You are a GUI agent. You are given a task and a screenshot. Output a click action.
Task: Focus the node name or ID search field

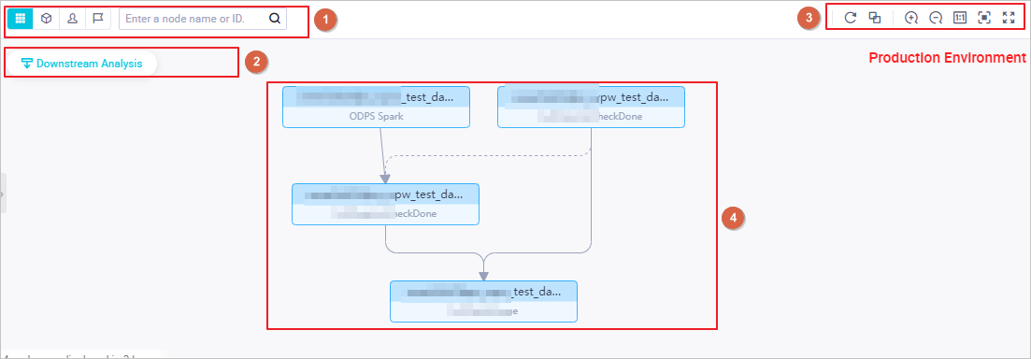tap(203, 19)
